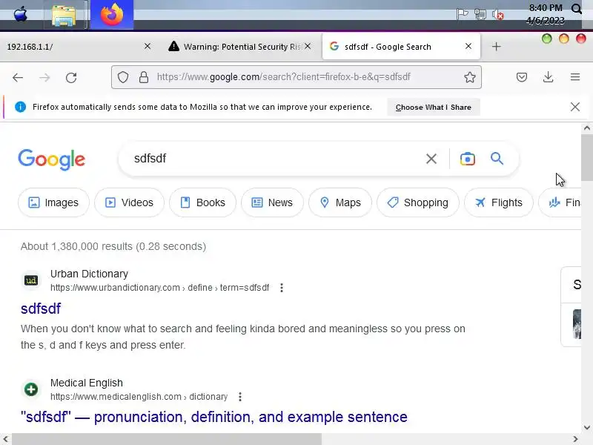Filter results by Images
The image size is (593, 445).
click(53, 202)
